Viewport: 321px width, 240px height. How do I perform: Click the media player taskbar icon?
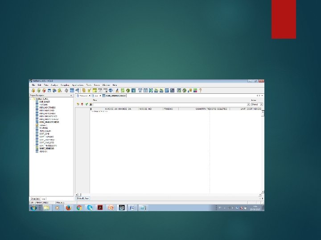pyautogui.click(x=58, y=208)
